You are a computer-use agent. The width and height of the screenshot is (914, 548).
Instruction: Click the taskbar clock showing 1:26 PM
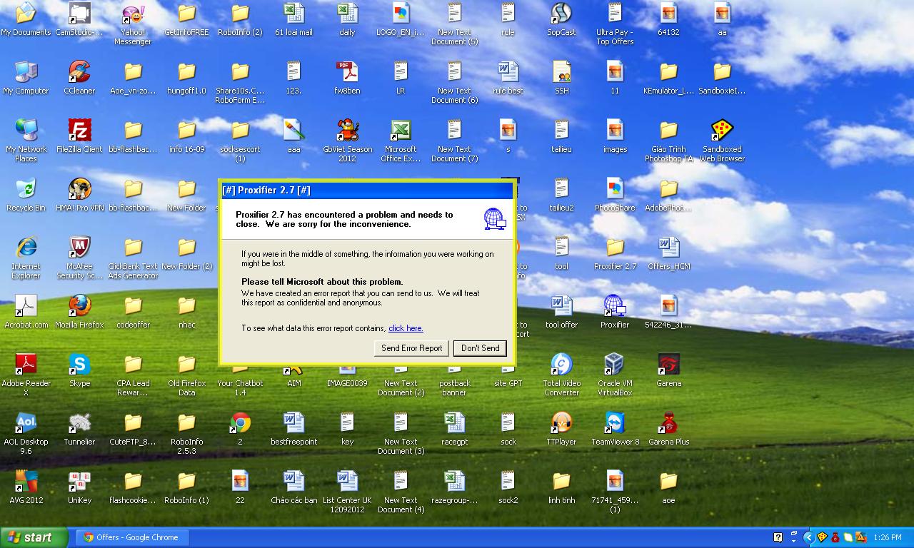tap(888, 537)
